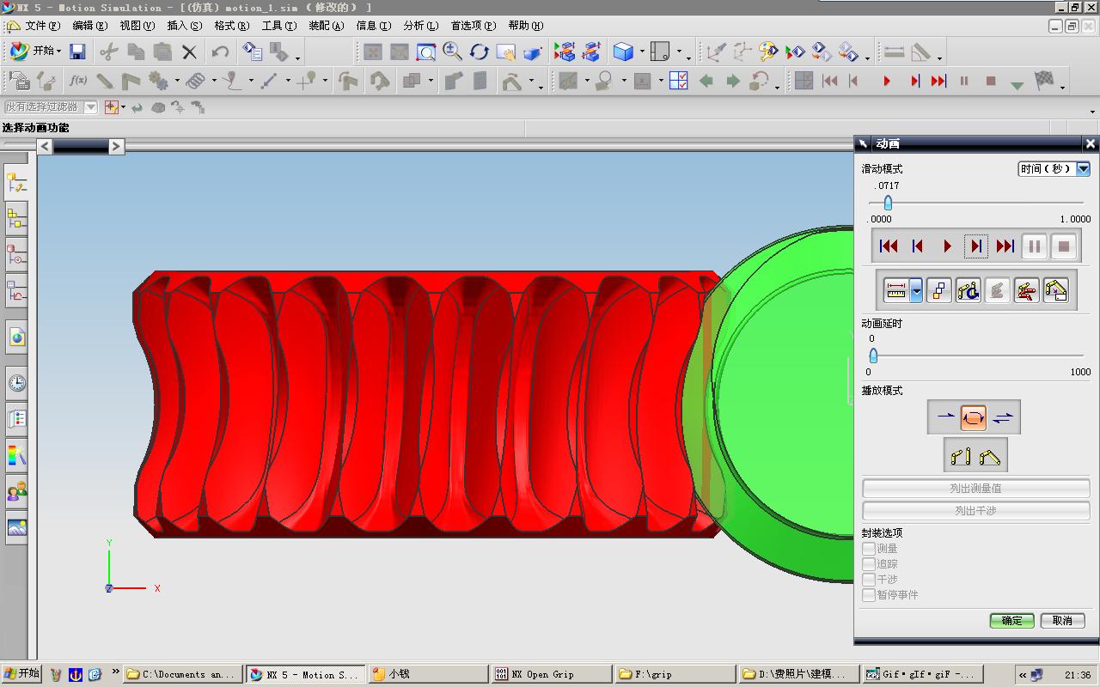Open the 分析(L) menu
Image resolution: width=1100 pixels, height=687 pixels.
pyautogui.click(x=420, y=26)
